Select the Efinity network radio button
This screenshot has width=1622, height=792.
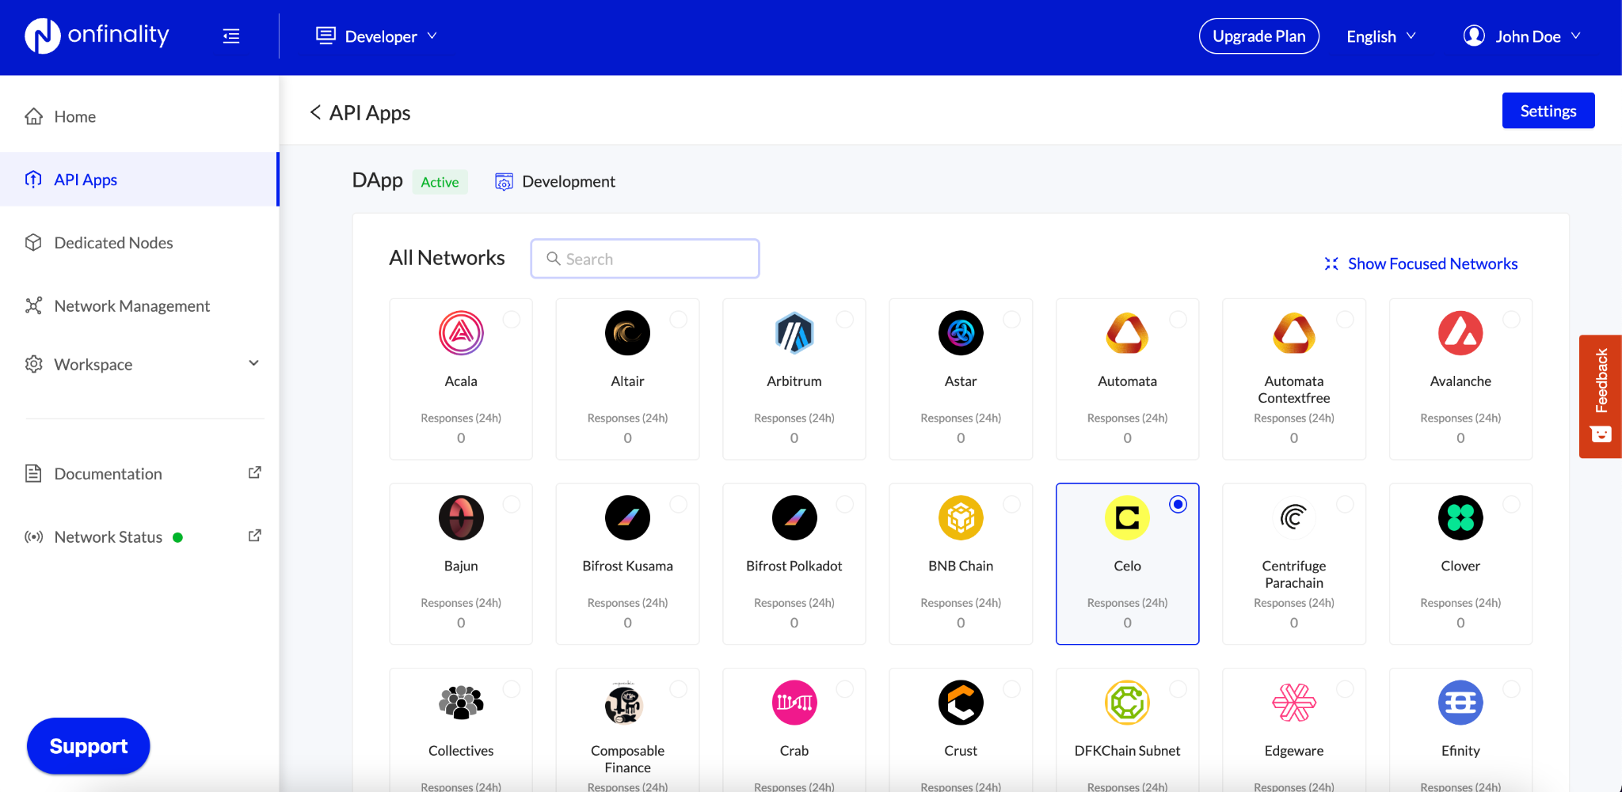1511,689
